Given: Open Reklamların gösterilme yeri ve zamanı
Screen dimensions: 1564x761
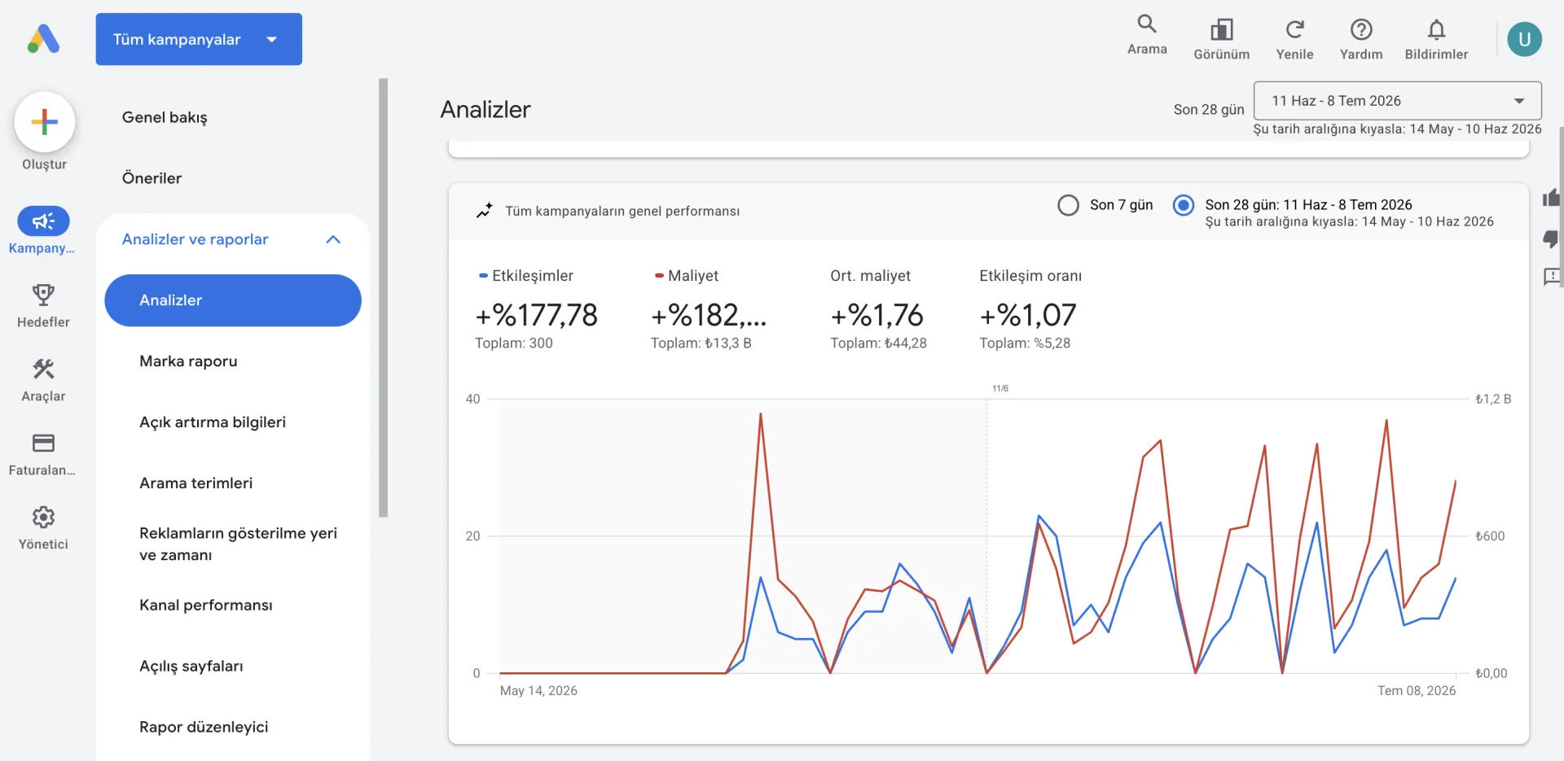Looking at the screenshot, I should 238,544.
